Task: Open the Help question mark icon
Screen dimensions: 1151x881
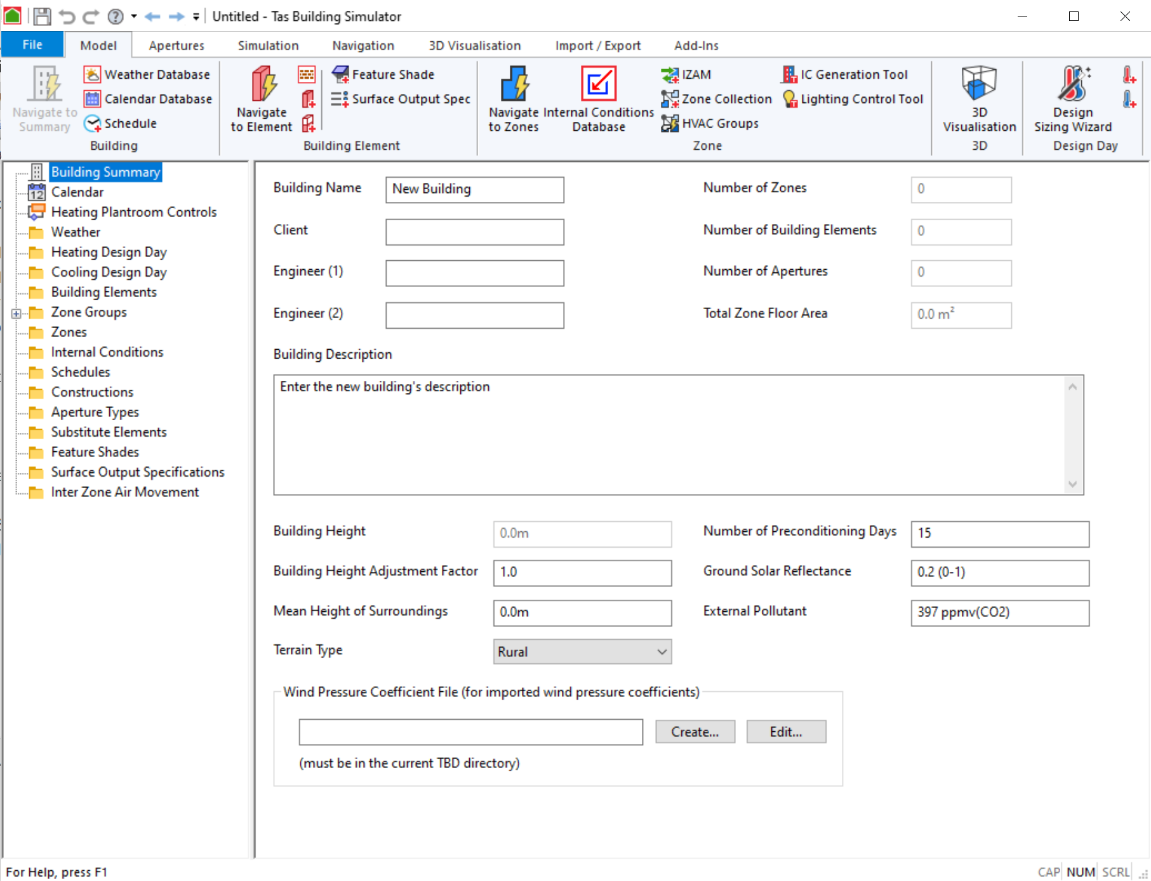Action: point(116,16)
